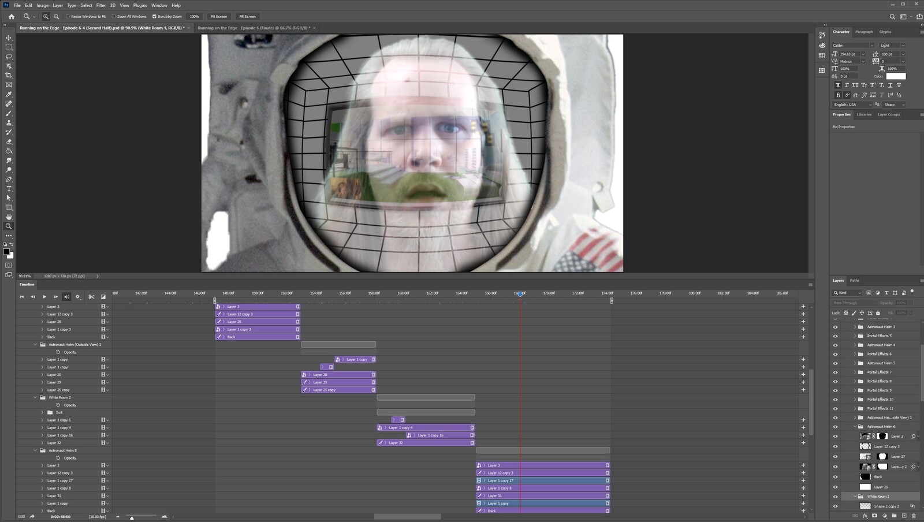The width and height of the screenshot is (924, 522).
Task: Select the Hand tool
Action: pos(9,217)
